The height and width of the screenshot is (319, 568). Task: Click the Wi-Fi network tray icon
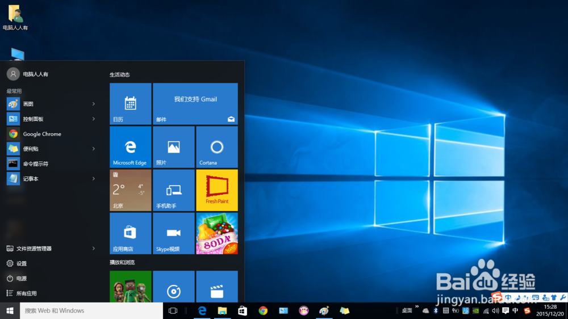486,310
